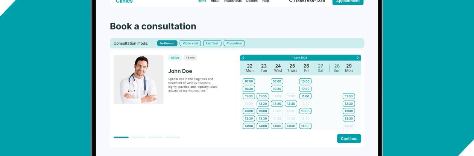Book the 12:30 slot on Mon 29

pyautogui.click(x=349, y=104)
